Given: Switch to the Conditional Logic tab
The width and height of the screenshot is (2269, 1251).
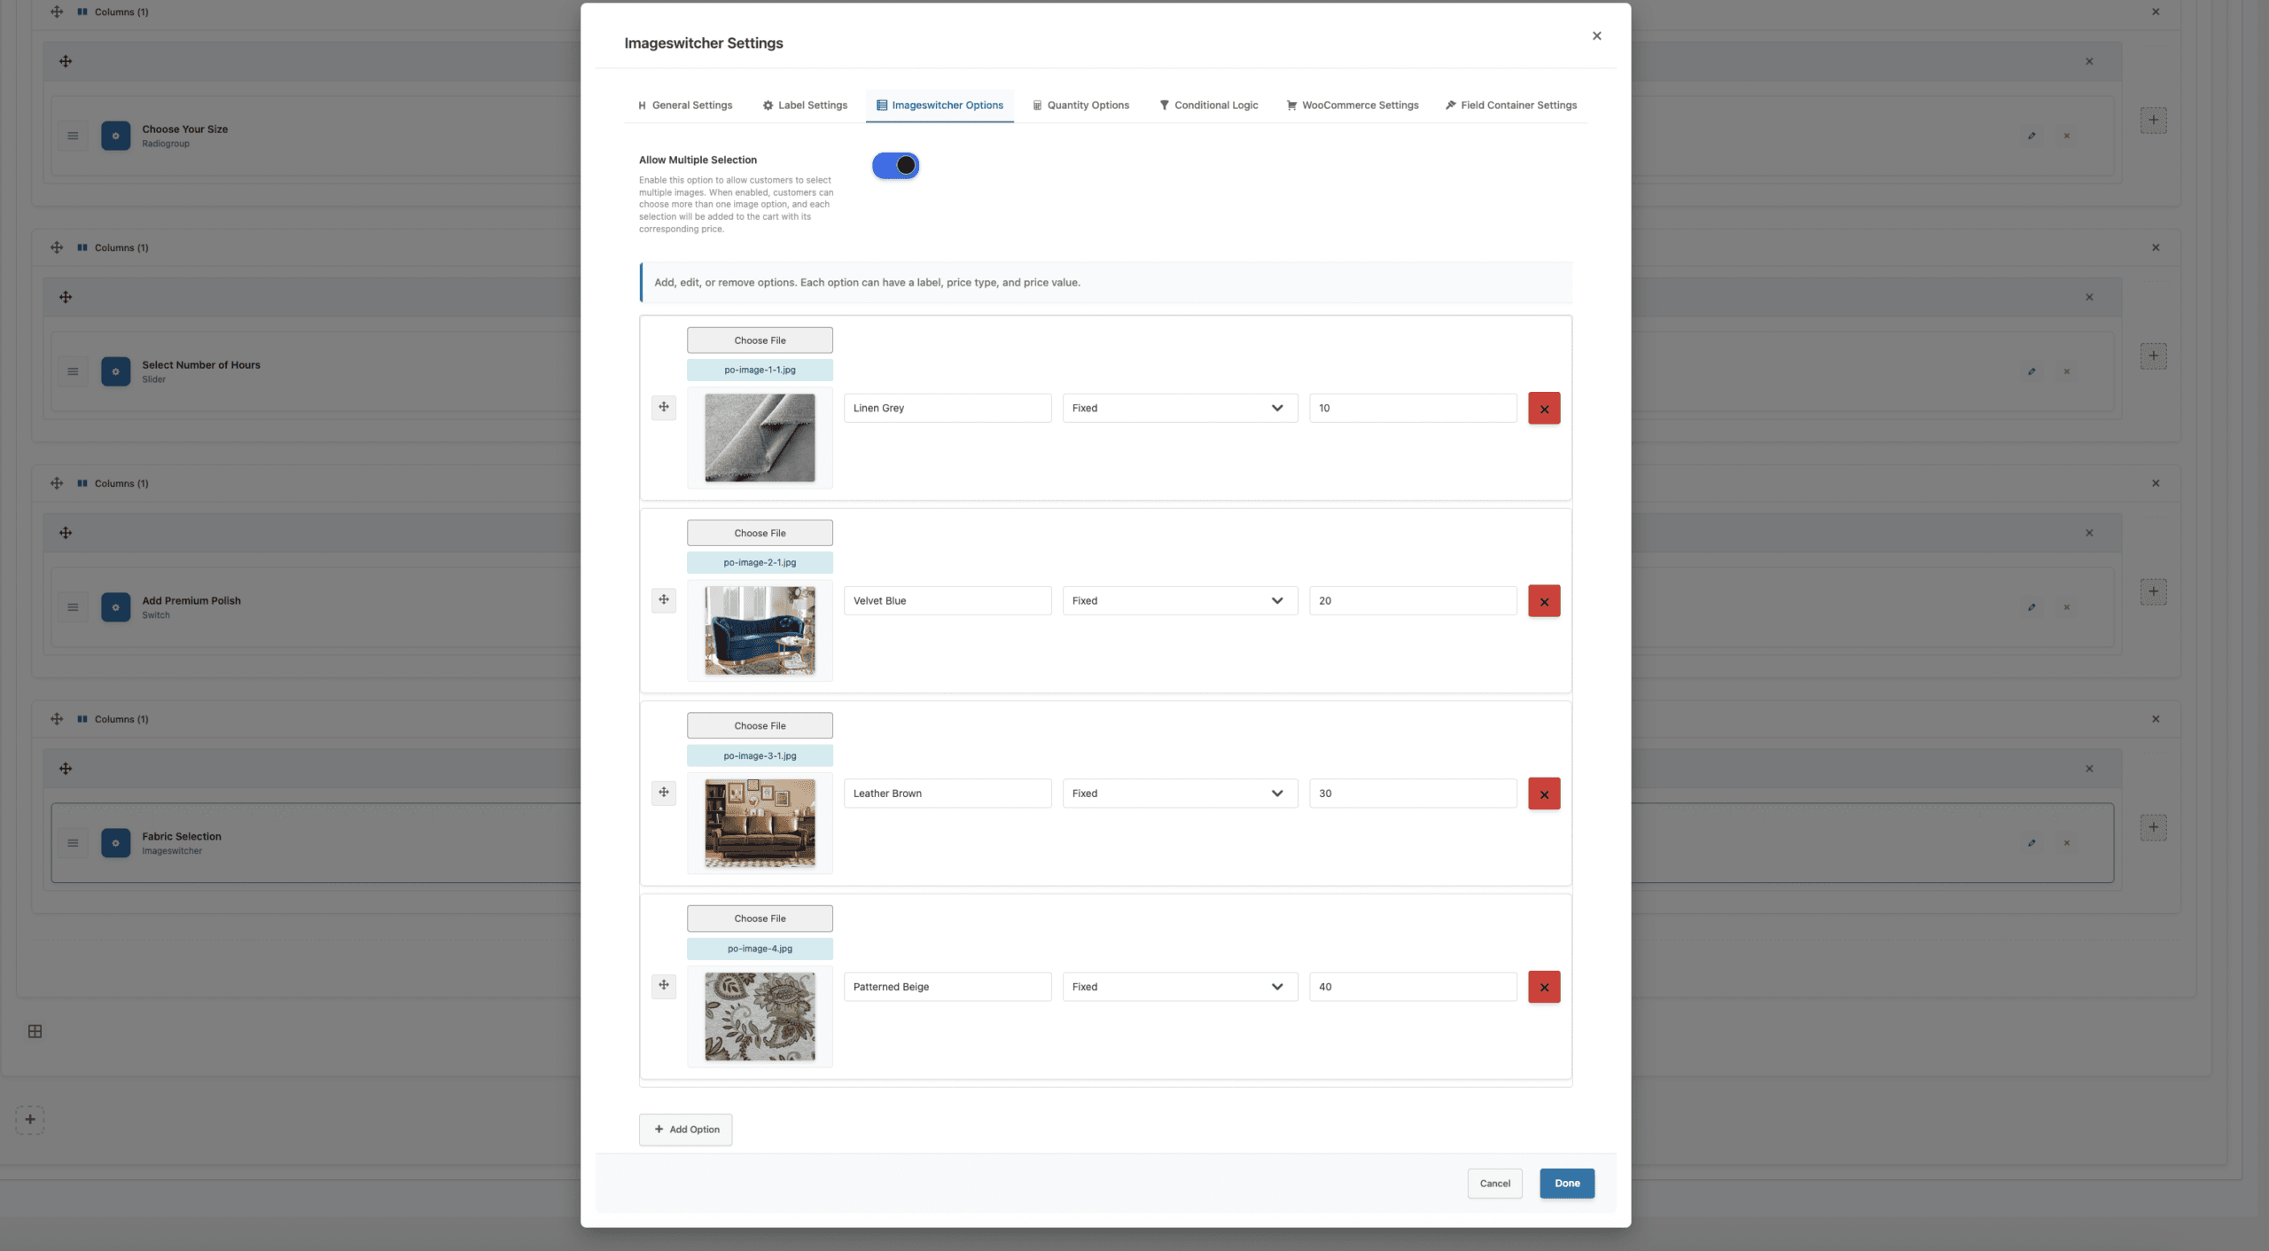Looking at the screenshot, I should pos(1208,106).
